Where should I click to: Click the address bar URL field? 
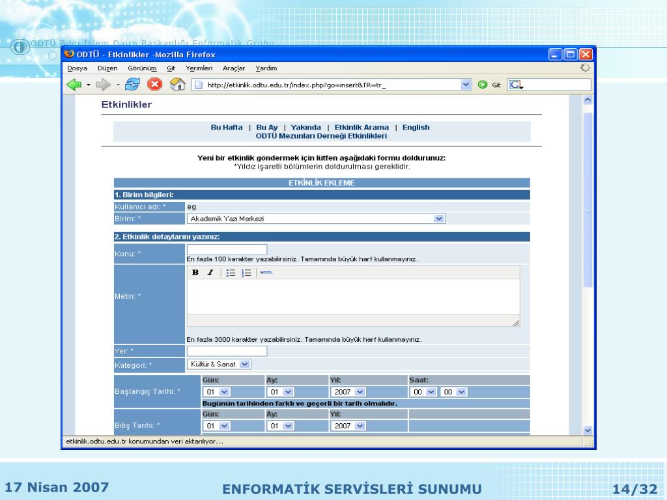(x=332, y=85)
